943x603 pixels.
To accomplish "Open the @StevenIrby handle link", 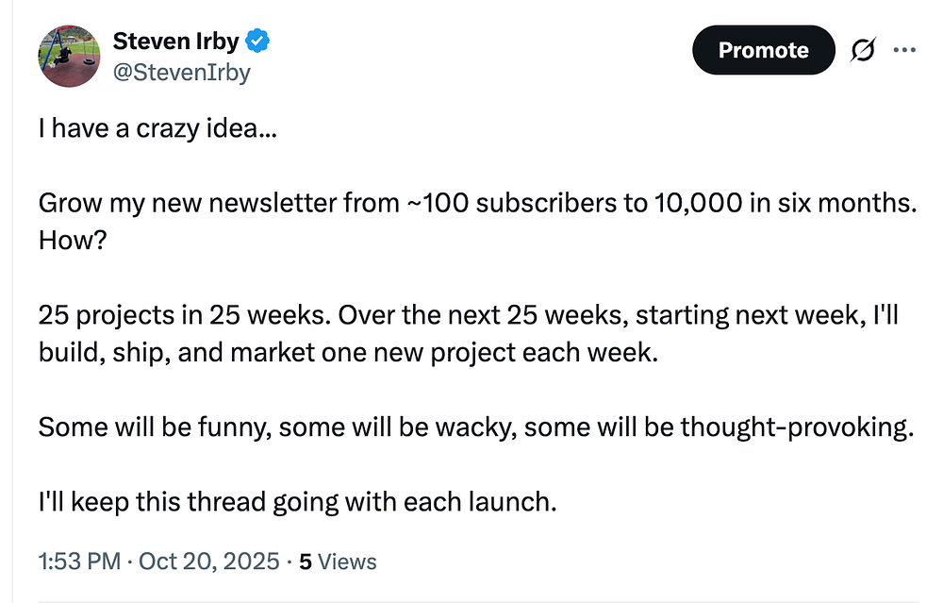I will (182, 72).
